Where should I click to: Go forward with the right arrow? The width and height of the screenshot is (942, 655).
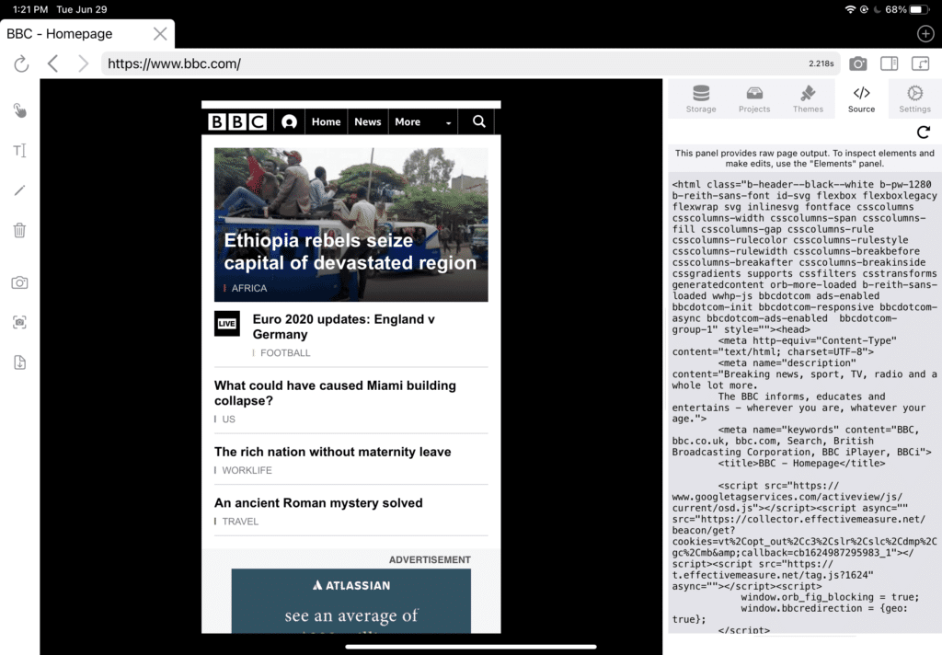click(83, 63)
